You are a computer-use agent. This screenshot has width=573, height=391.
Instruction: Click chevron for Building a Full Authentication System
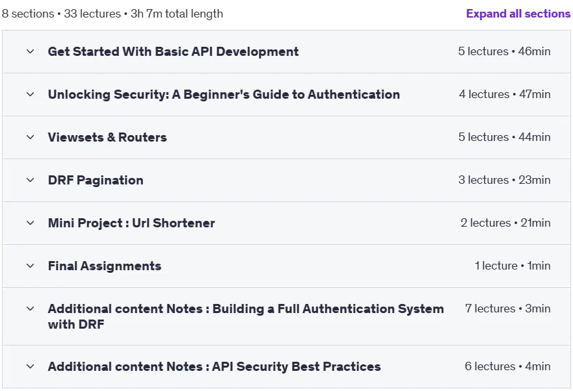coord(31,309)
